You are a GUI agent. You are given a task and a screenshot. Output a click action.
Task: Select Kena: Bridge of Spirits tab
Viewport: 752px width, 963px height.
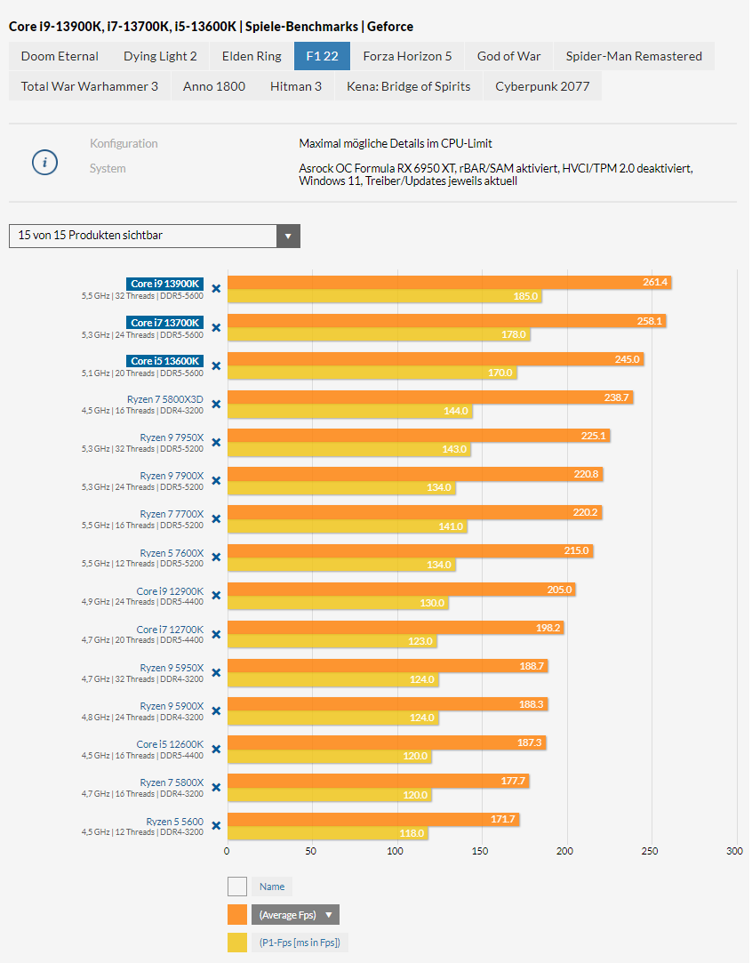(409, 86)
